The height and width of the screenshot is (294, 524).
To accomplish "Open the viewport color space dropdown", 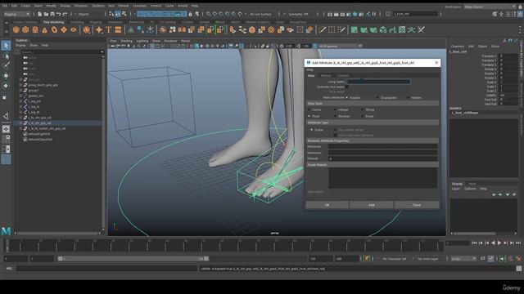I will point(340,46).
